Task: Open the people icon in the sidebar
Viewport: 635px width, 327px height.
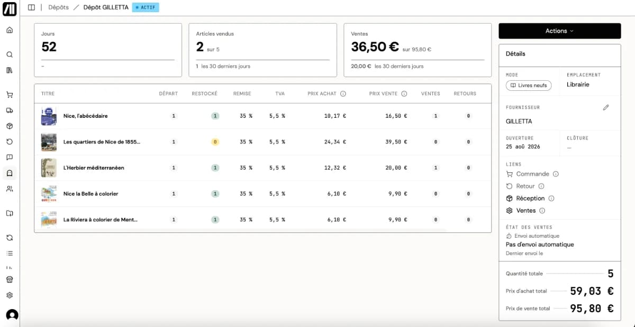Action: 10,189
